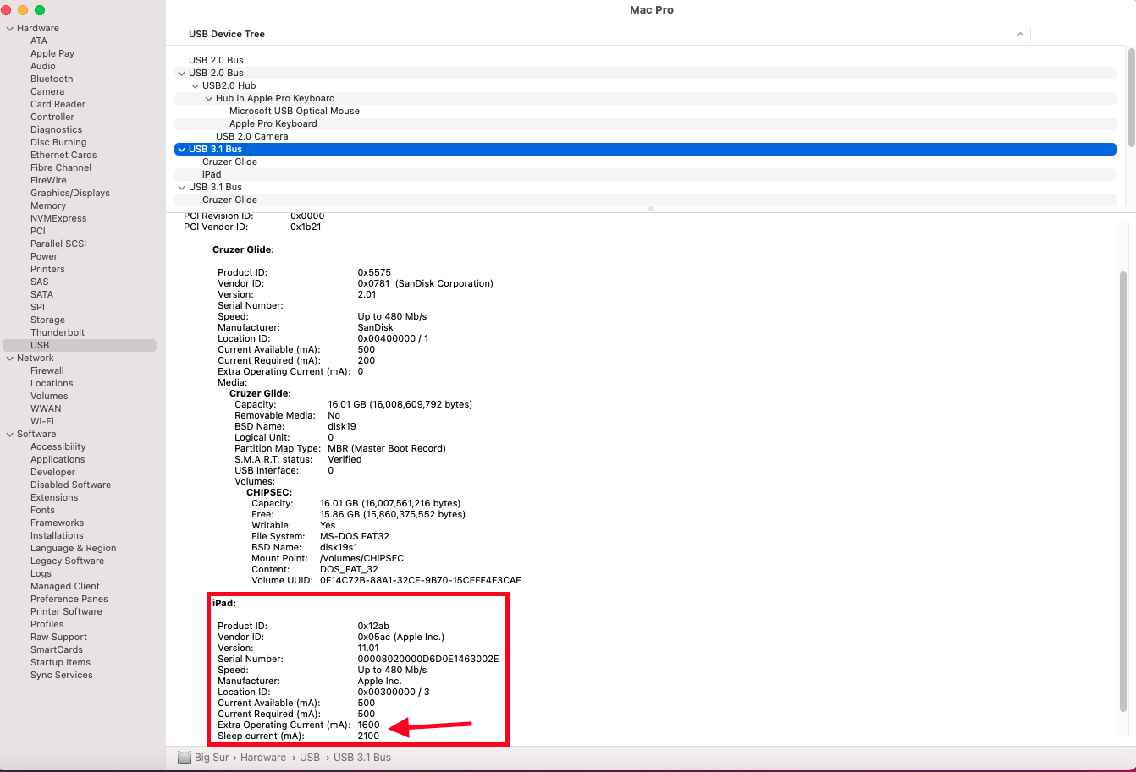Open Diagnostics in the sidebar
The width and height of the screenshot is (1136, 772).
point(56,129)
